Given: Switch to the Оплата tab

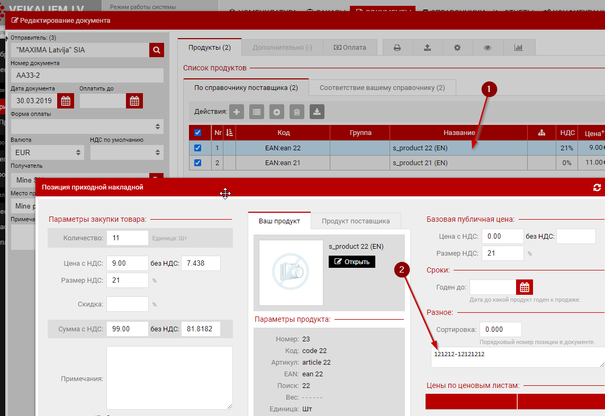Looking at the screenshot, I should (350, 48).
